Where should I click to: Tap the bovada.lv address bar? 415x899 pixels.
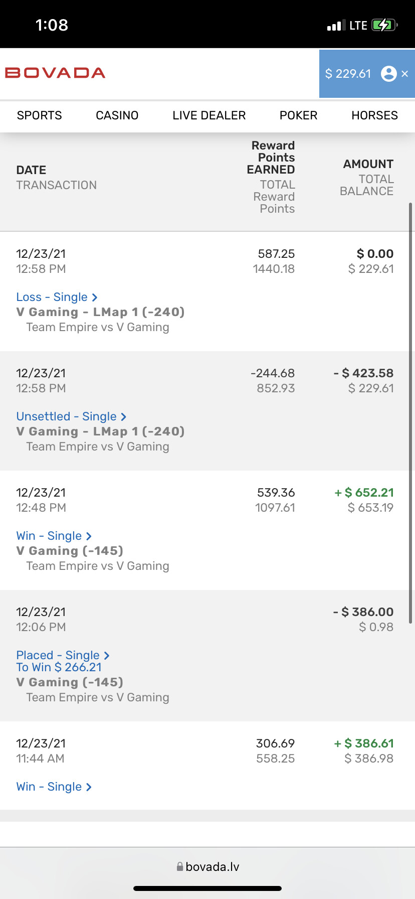pos(207,866)
